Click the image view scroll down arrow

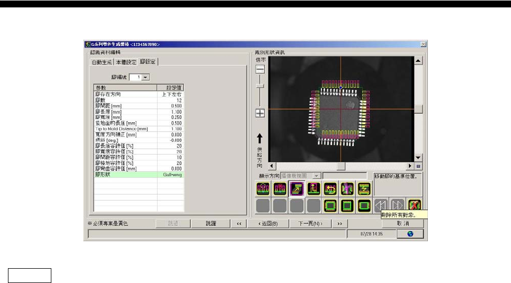tap(418, 158)
